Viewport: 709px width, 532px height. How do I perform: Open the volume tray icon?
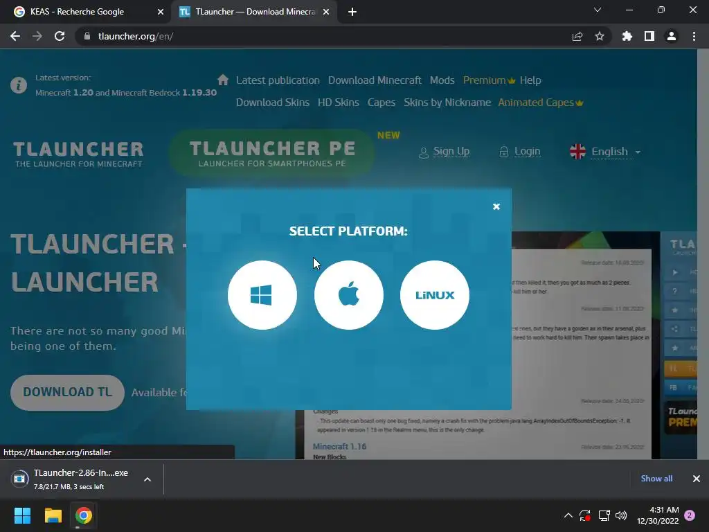click(621, 515)
